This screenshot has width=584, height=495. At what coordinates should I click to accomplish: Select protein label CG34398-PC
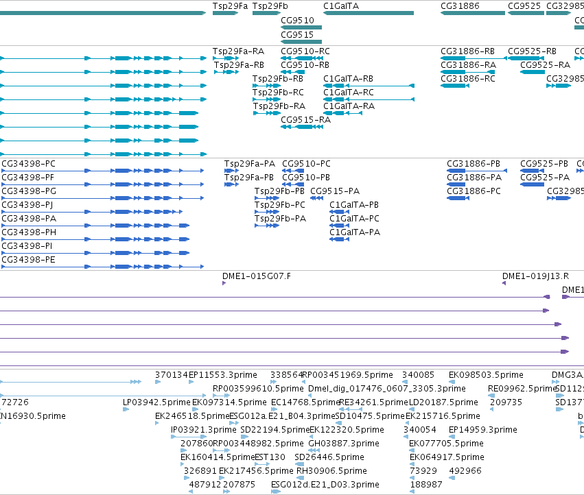click(x=29, y=164)
